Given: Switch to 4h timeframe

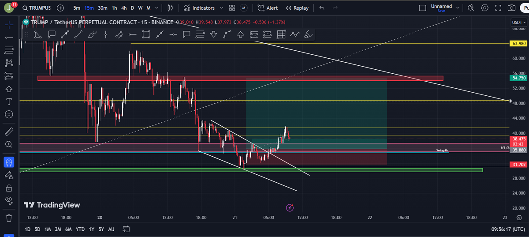Looking at the screenshot, I should coord(124,8).
